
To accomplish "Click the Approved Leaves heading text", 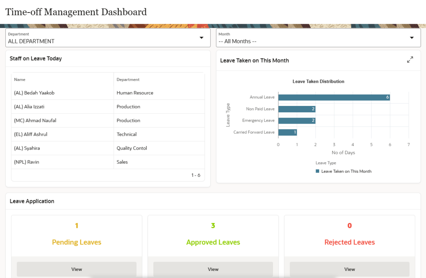I will point(213,242).
